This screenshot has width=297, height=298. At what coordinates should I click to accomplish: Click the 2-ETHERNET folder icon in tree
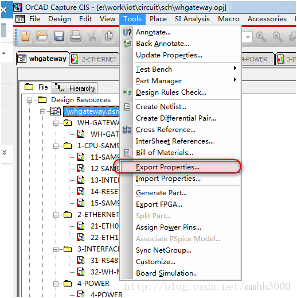(68, 215)
